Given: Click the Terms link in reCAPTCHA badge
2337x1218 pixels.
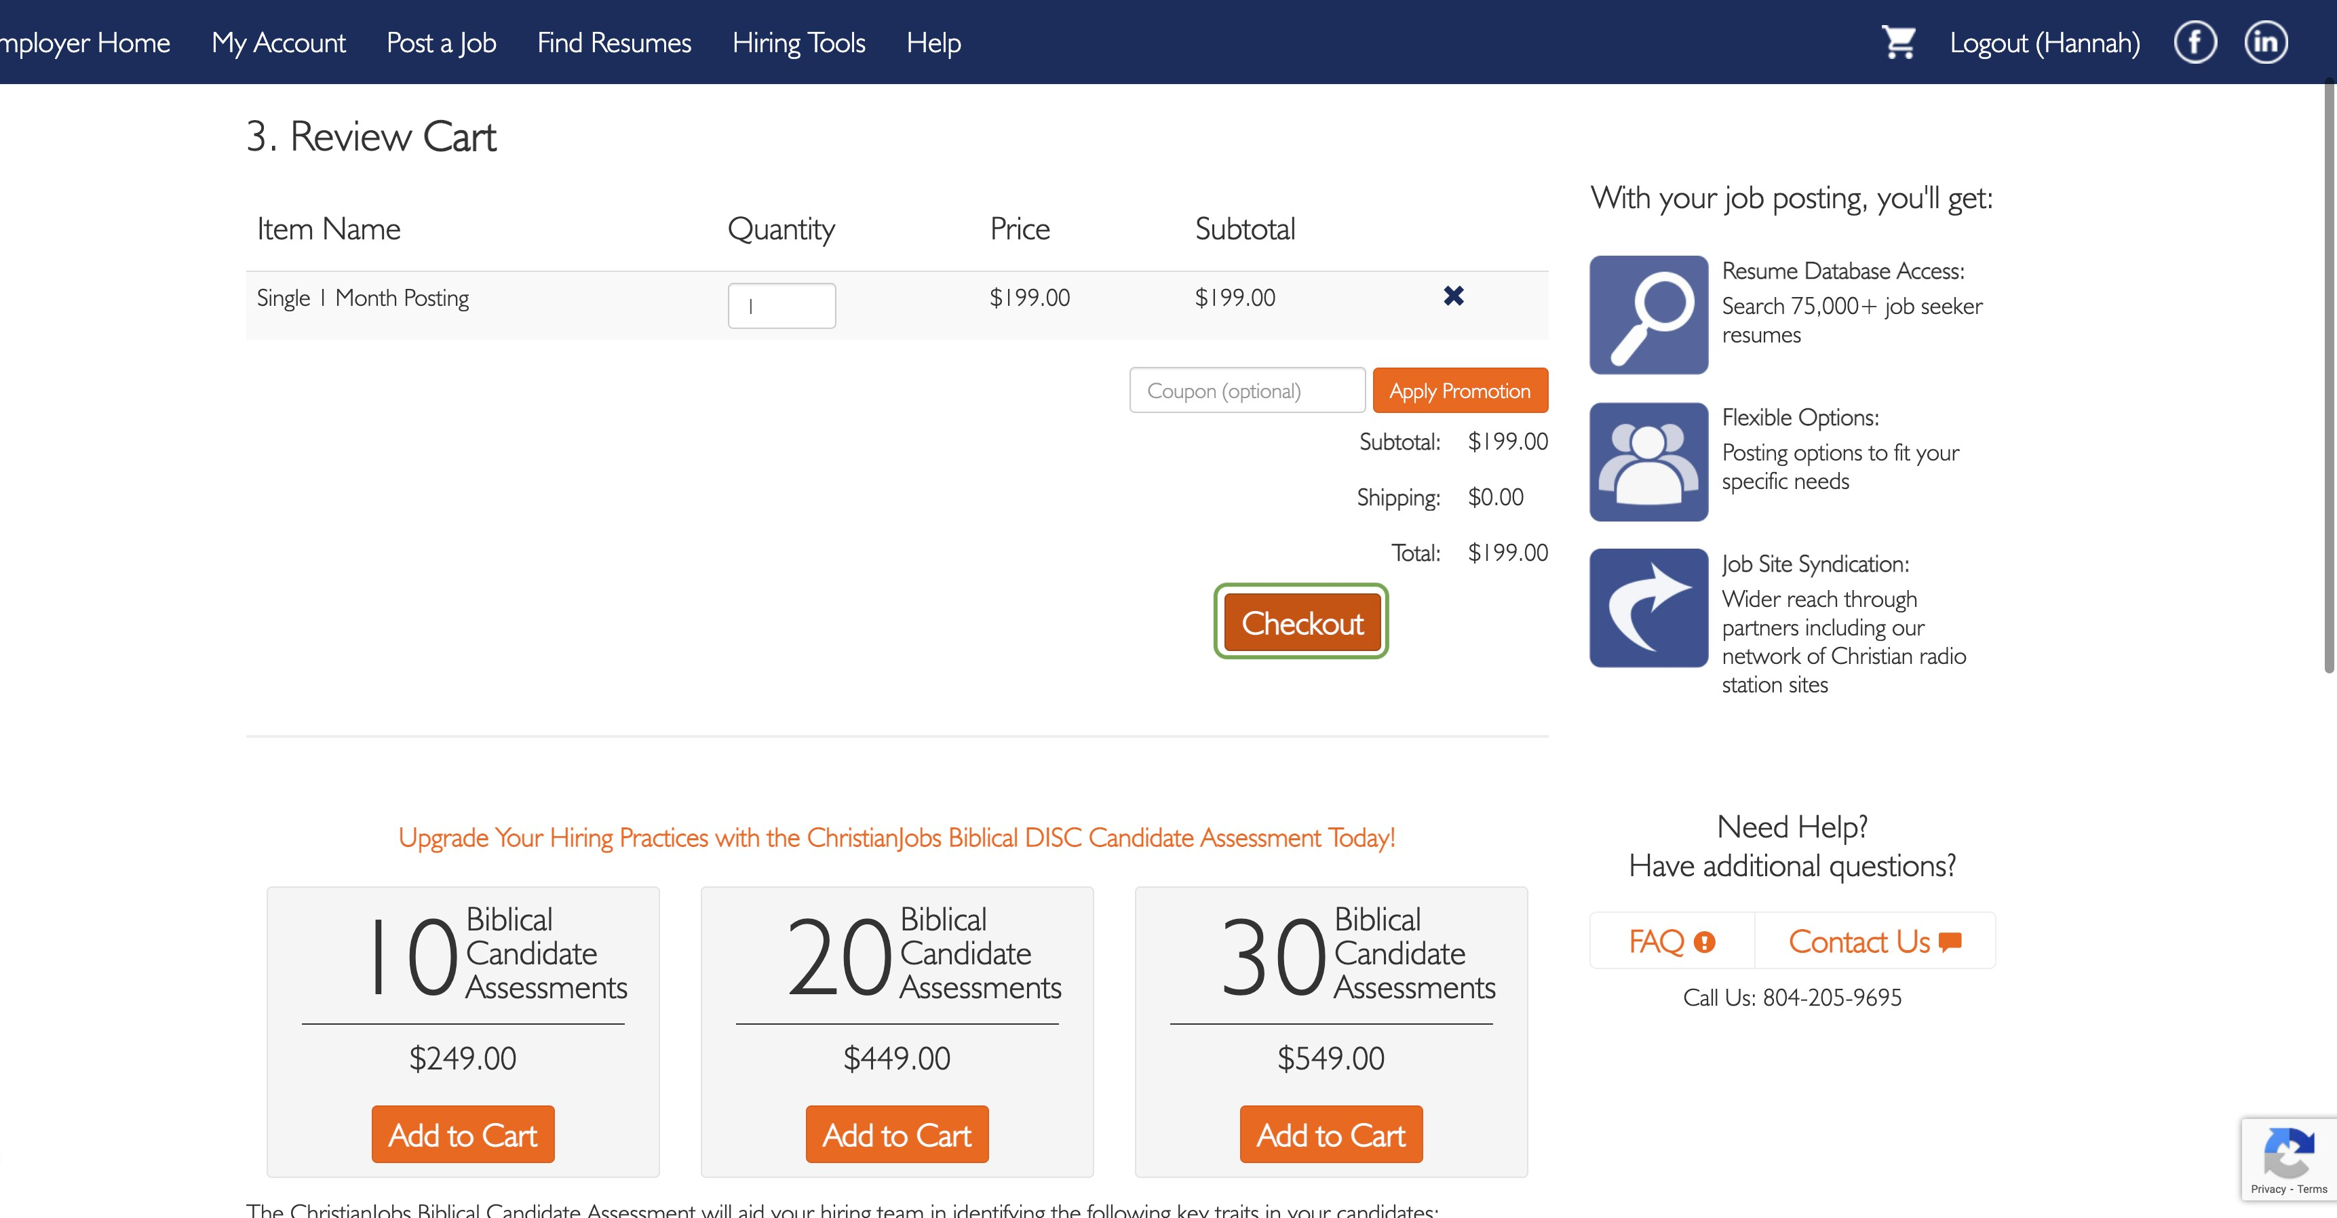Looking at the screenshot, I should [2312, 1189].
